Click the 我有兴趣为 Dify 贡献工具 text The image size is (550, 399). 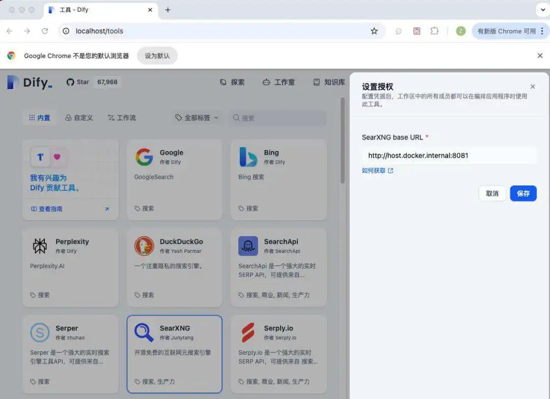[x=54, y=183]
